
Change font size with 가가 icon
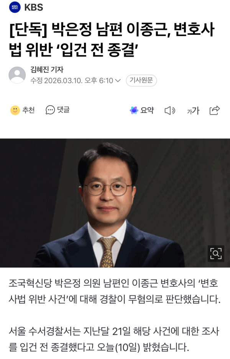(x=193, y=111)
